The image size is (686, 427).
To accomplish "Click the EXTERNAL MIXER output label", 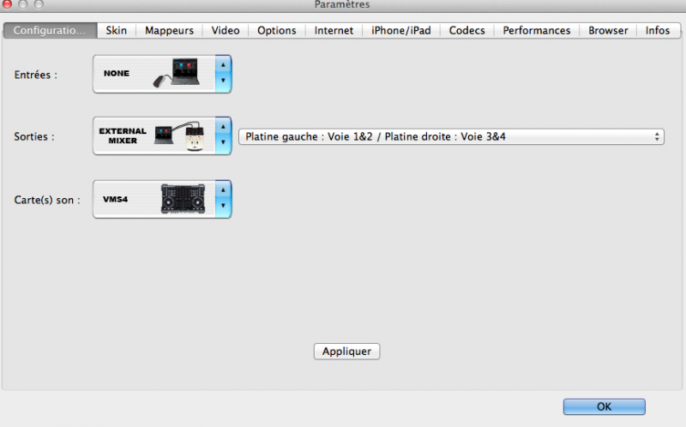I will (x=123, y=135).
